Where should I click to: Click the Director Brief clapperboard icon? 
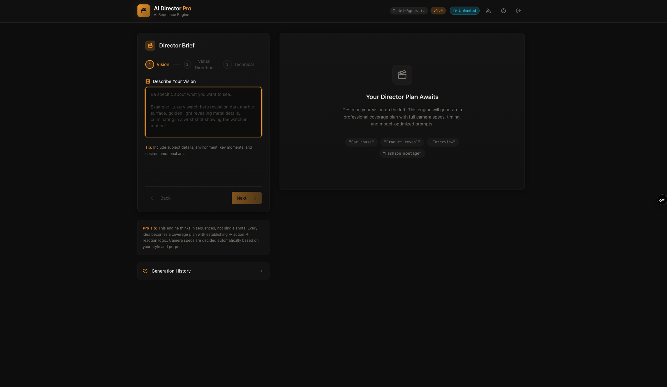tap(150, 46)
